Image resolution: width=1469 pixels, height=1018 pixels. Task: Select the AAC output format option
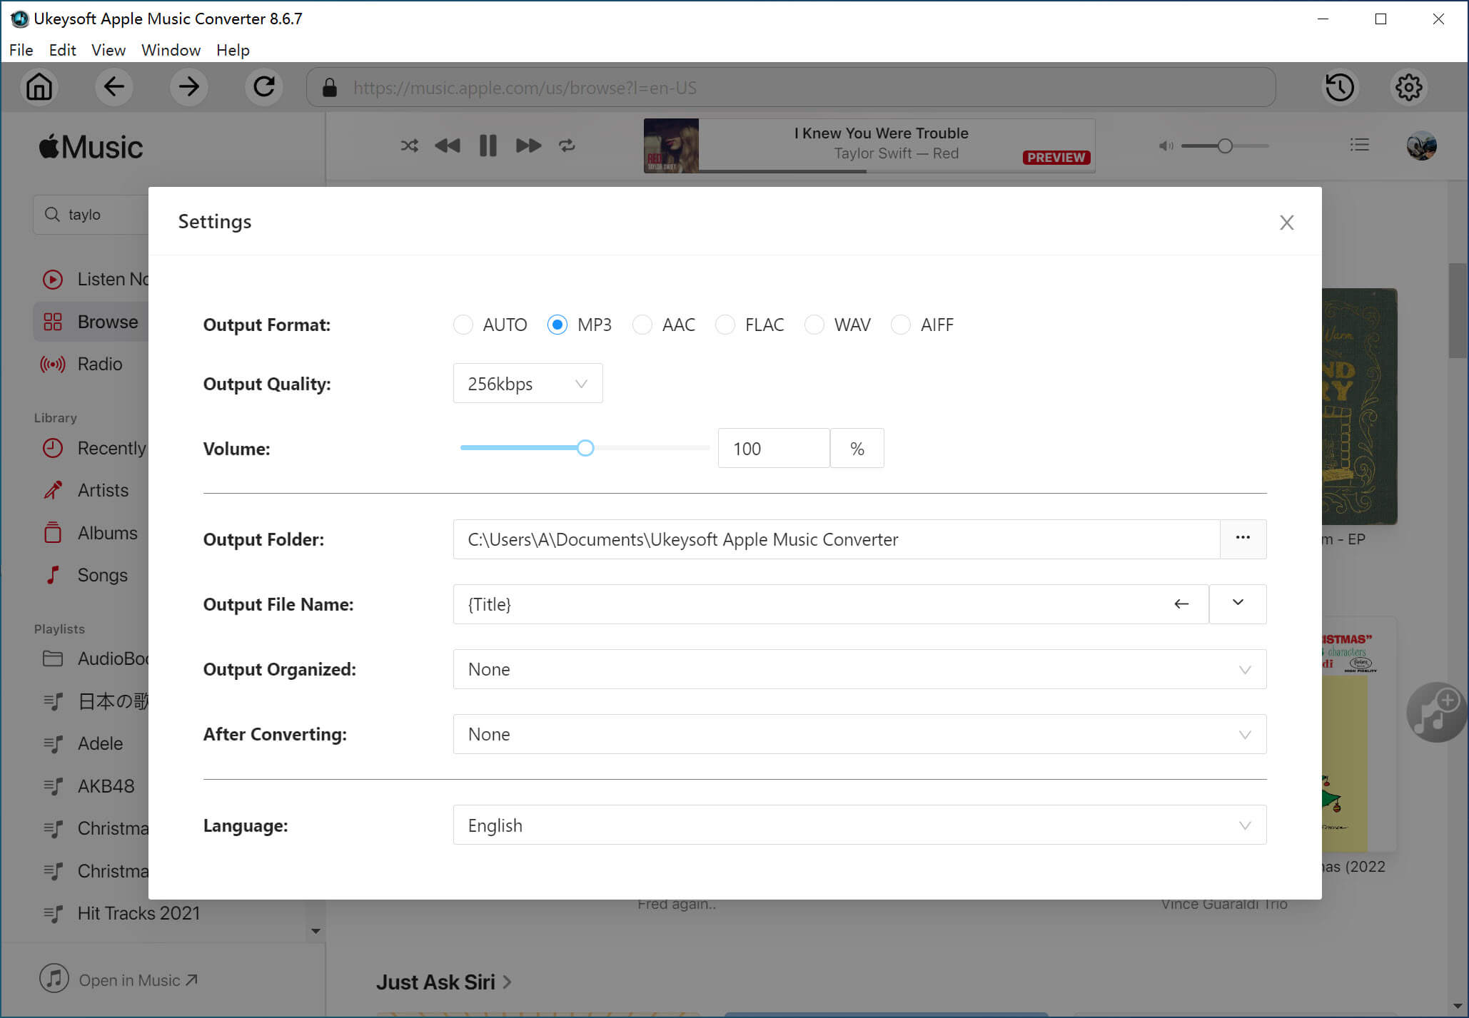pos(644,325)
